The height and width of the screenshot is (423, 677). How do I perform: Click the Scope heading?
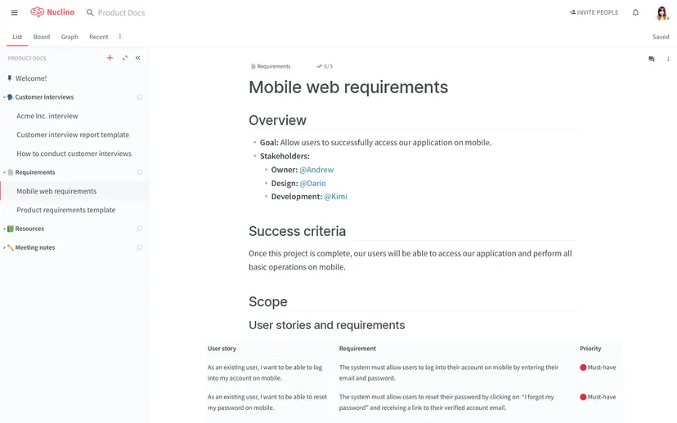pyautogui.click(x=267, y=302)
